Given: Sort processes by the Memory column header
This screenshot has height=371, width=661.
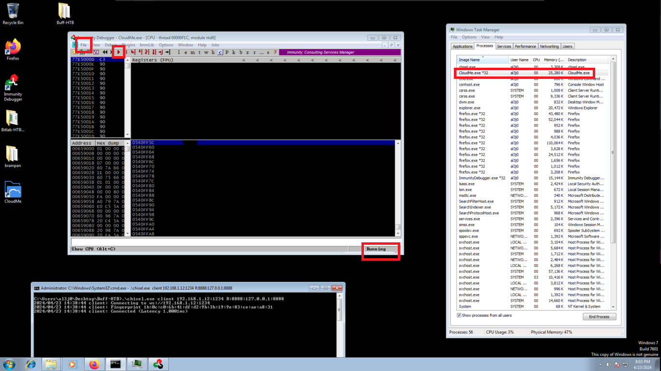Looking at the screenshot, I should point(554,59).
